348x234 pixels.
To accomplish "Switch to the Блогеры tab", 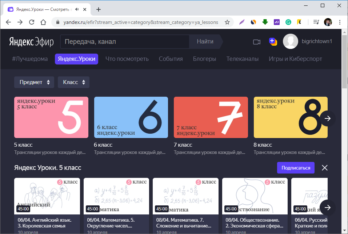I will 204,59.
